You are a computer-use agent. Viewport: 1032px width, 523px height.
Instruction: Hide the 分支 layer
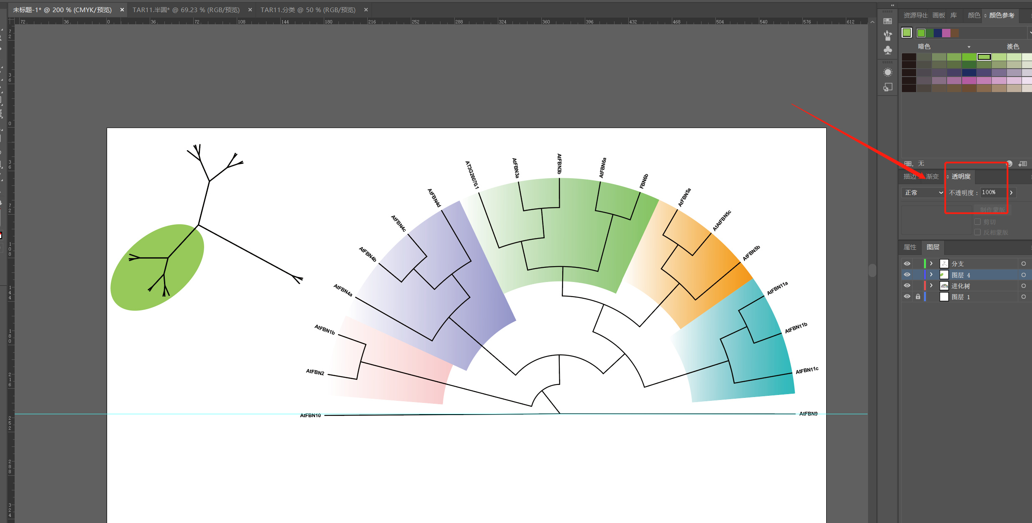907,264
